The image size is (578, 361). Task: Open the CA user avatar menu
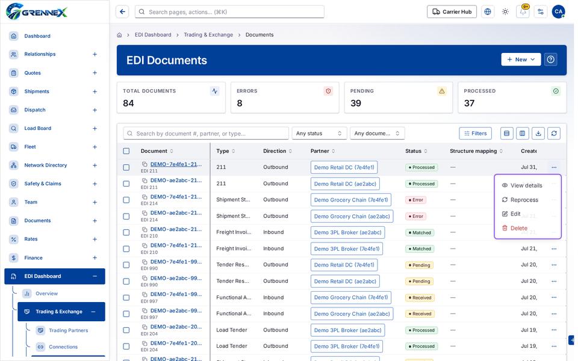(x=559, y=12)
